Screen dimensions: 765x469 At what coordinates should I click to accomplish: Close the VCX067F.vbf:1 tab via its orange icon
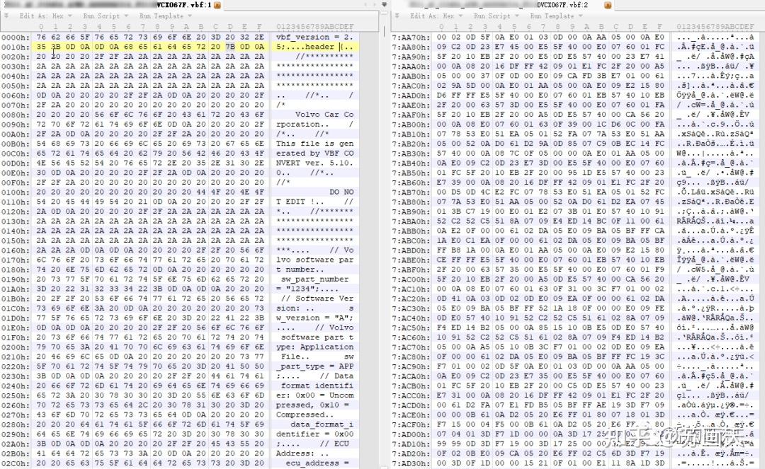pos(217,6)
